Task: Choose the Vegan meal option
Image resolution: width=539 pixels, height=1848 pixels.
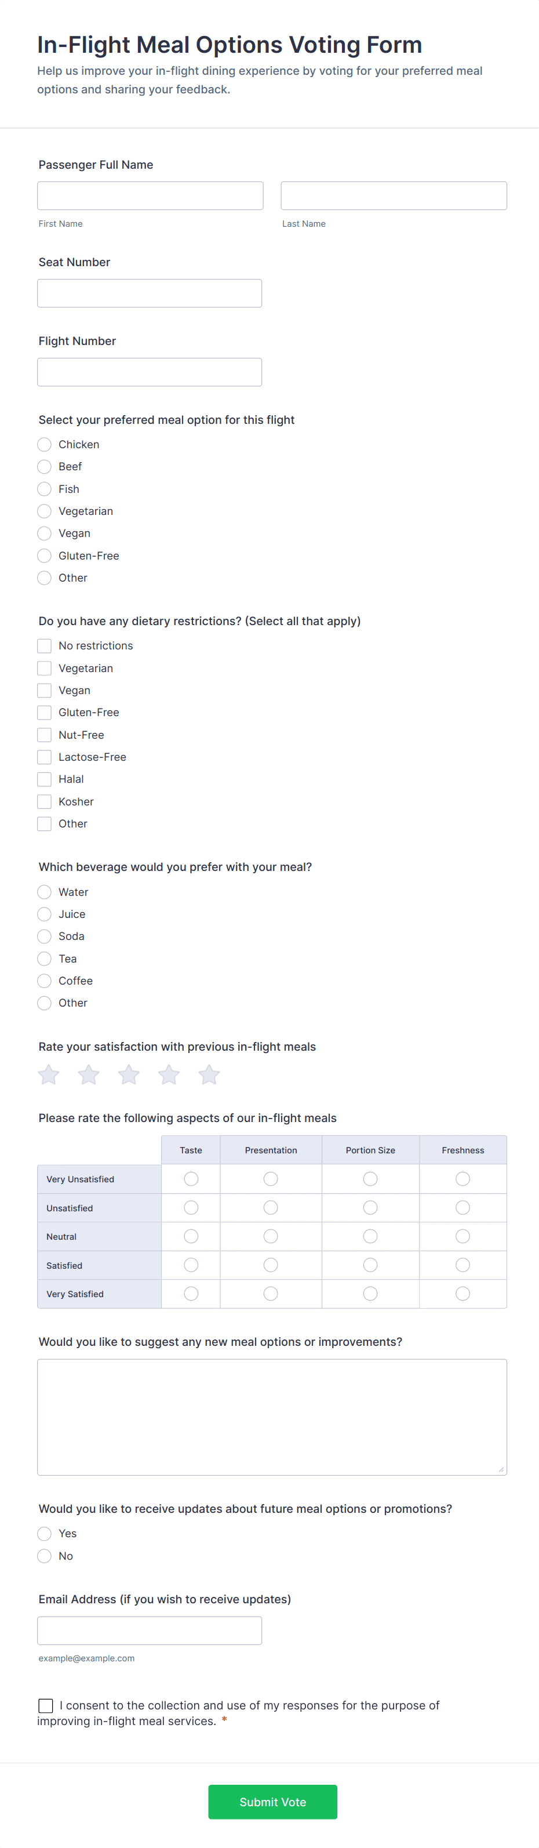Action: click(x=45, y=533)
